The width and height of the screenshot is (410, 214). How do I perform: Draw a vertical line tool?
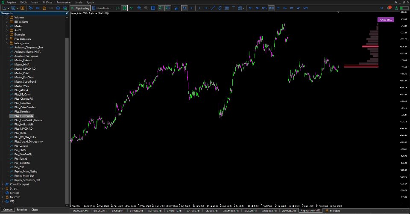(x=199, y=8)
